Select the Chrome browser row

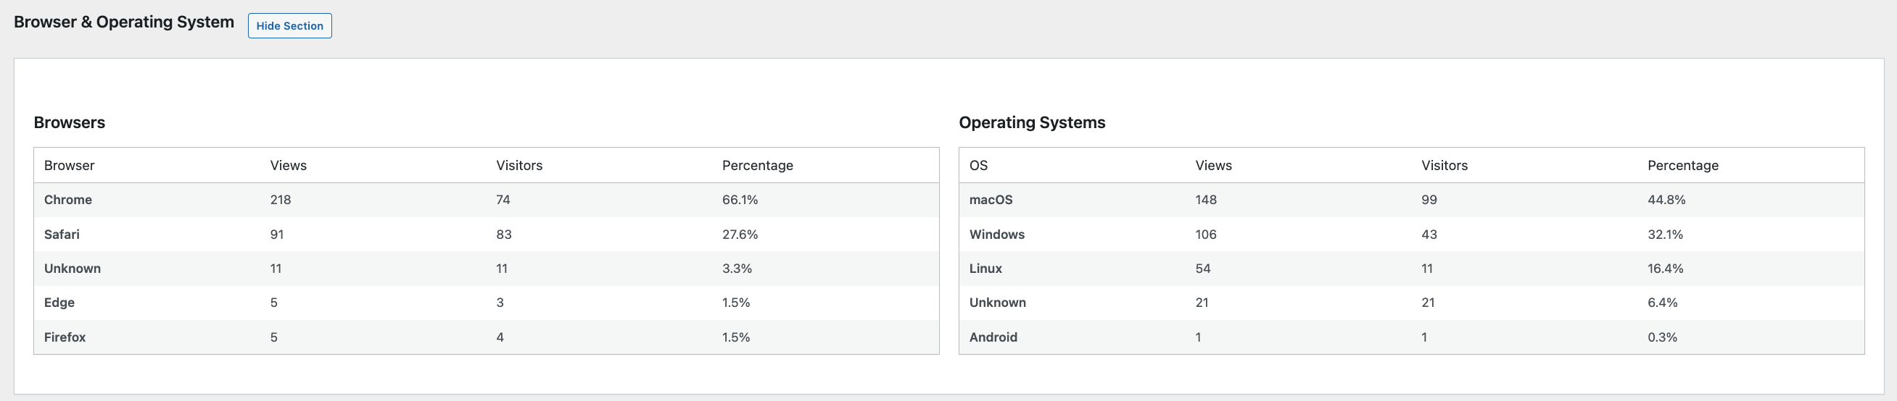67,200
